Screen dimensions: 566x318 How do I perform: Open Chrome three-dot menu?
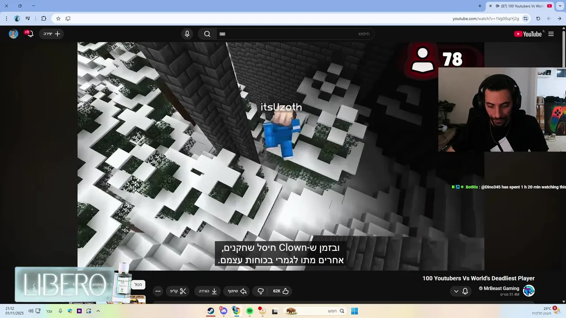tap(6, 19)
